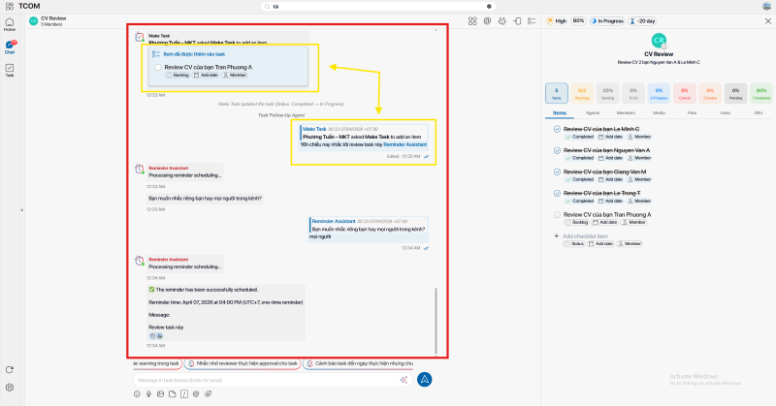Switch to the Links tab

725,113
